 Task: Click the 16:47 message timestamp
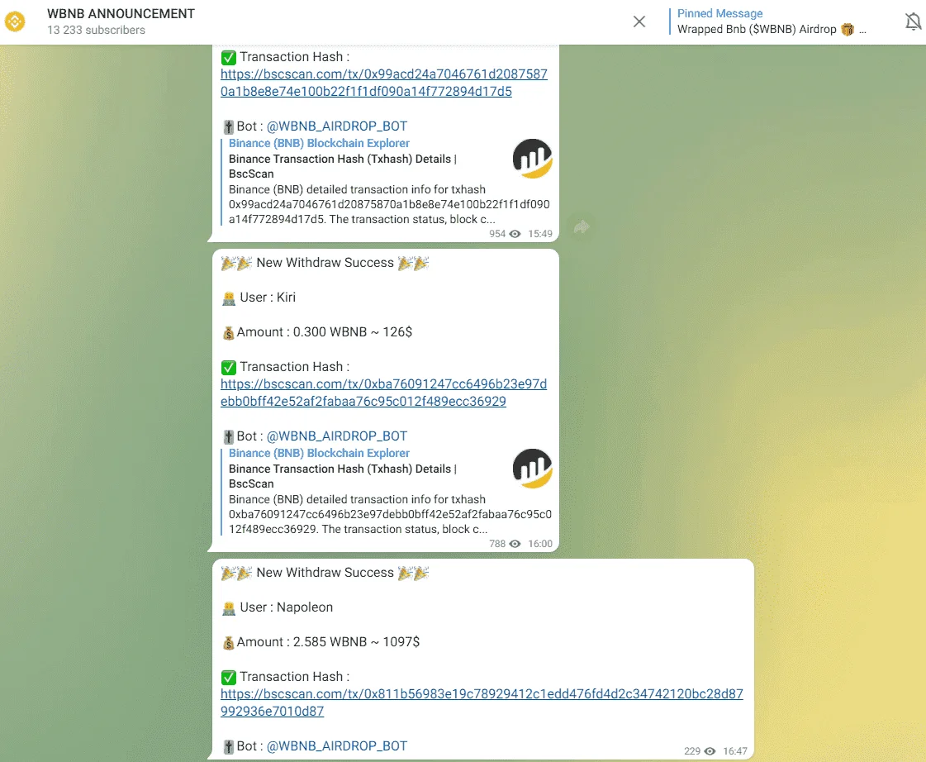coord(734,751)
